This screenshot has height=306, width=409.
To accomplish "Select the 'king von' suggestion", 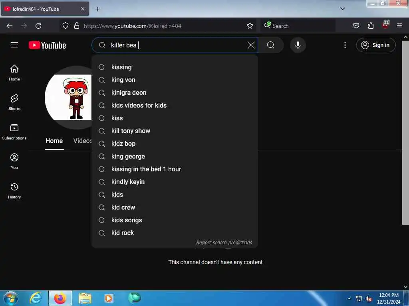I will tap(175, 80).
